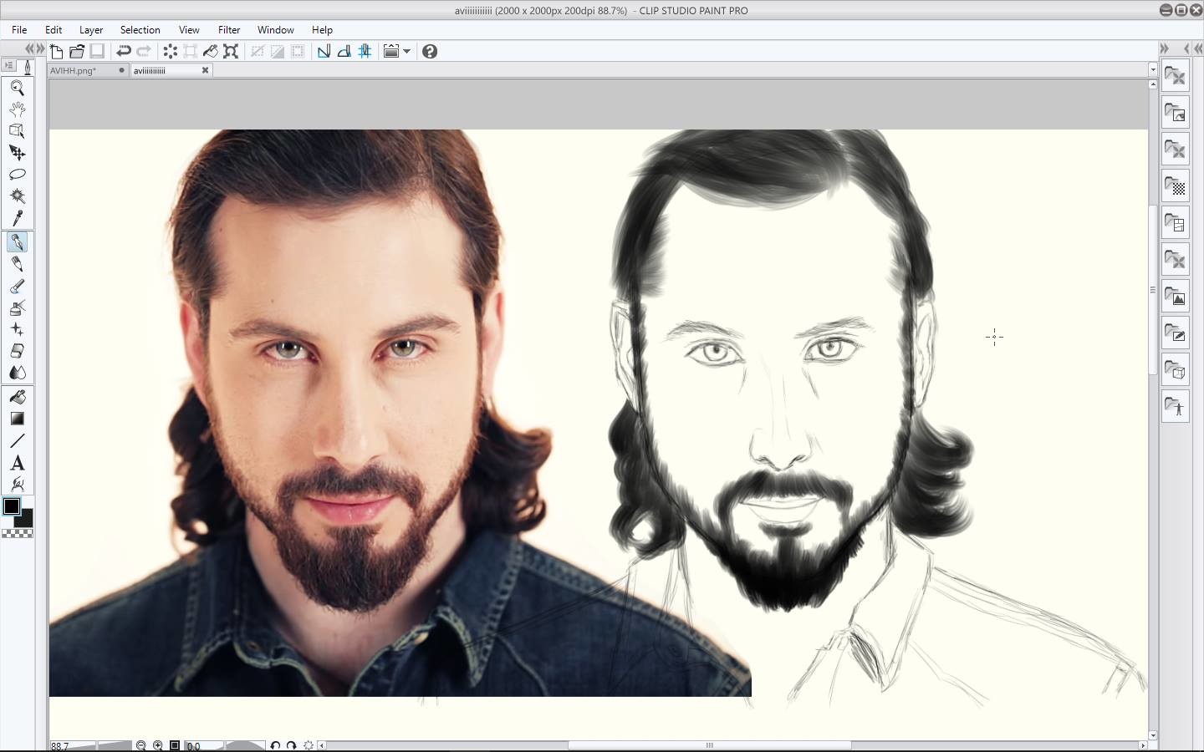Viewport: 1204px width, 752px height.
Task: Rotate canvas right in status bar
Action: (x=292, y=745)
